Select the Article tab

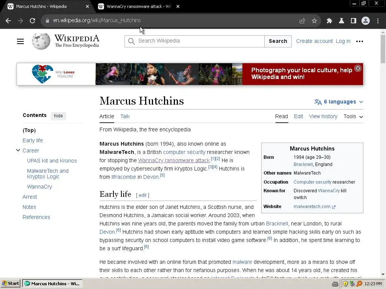[107, 116]
